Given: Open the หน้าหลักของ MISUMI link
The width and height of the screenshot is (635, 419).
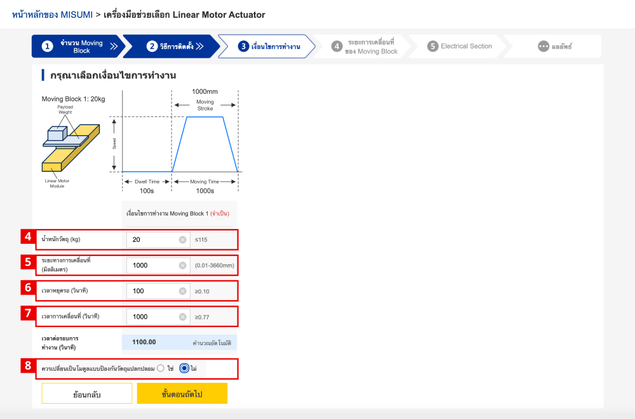Looking at the screenshot, I should 52,15.
